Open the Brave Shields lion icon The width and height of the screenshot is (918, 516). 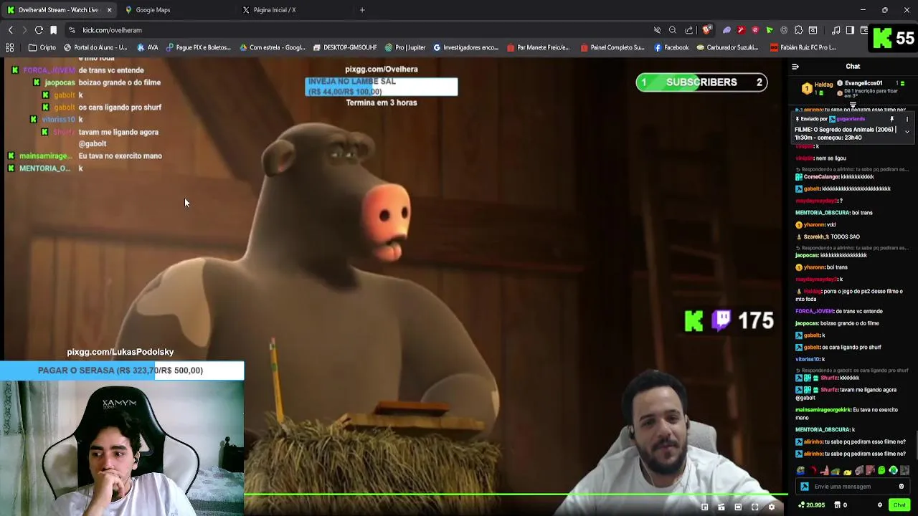tap(706, 30)
